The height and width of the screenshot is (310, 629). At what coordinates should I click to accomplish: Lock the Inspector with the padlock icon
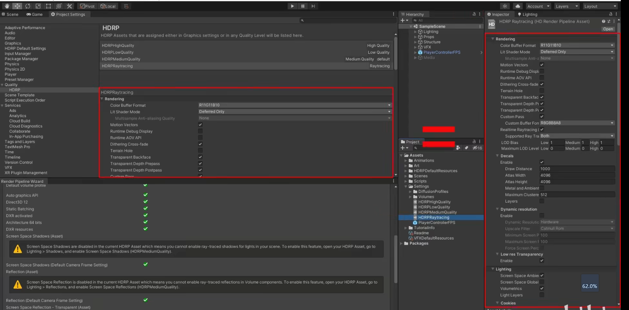pos(611,14)
